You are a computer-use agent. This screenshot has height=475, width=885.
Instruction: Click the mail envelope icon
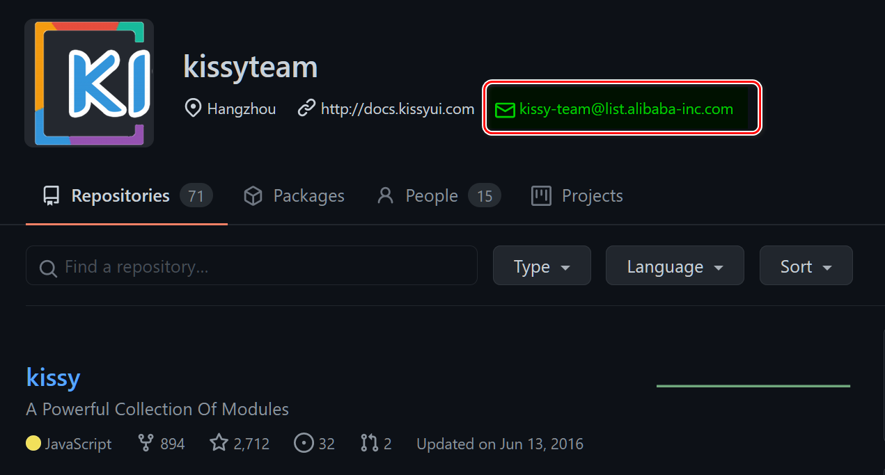tap(505, 109)
